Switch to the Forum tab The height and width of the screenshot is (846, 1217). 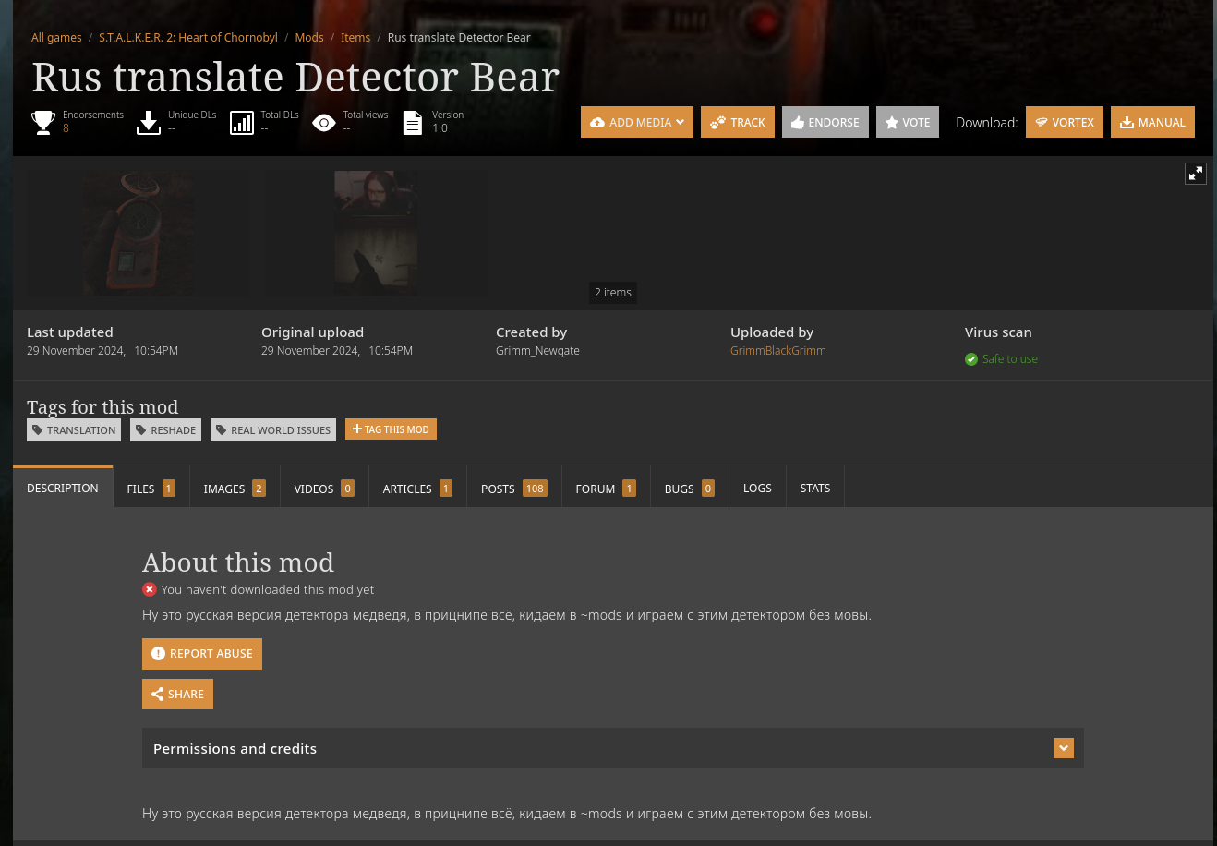(x=606, y=489)
